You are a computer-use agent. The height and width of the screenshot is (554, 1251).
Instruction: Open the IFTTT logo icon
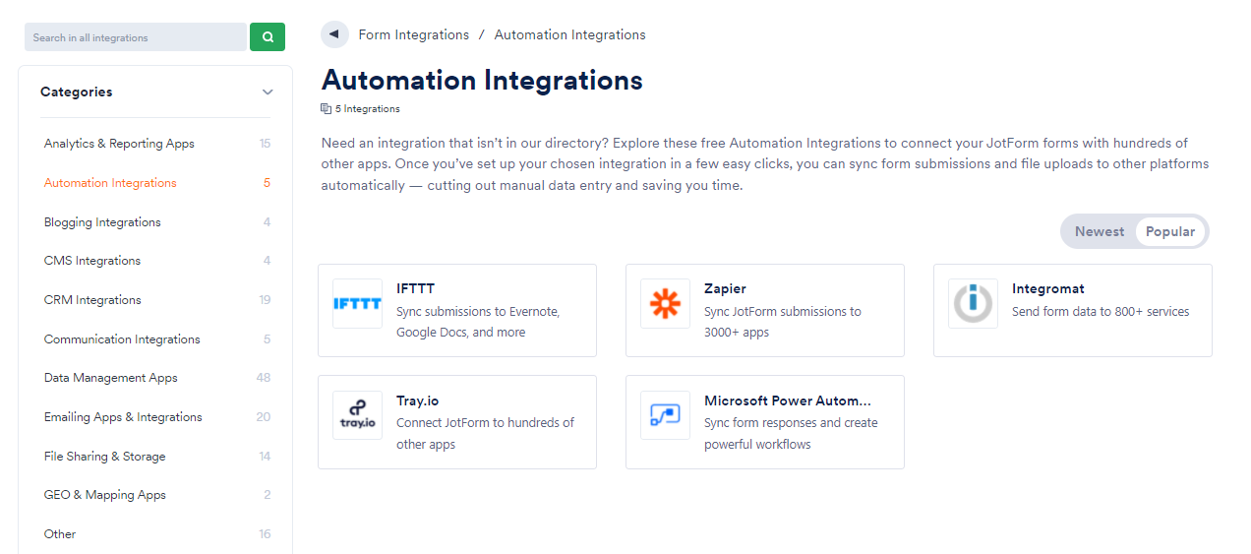(x=357, y=304)
